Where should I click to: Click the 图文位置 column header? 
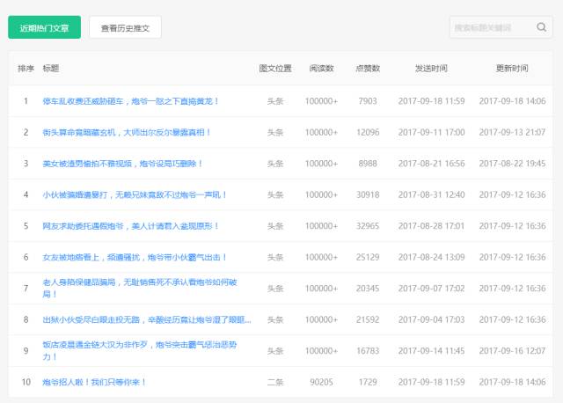pyautogui.click(x=275, y=69)
